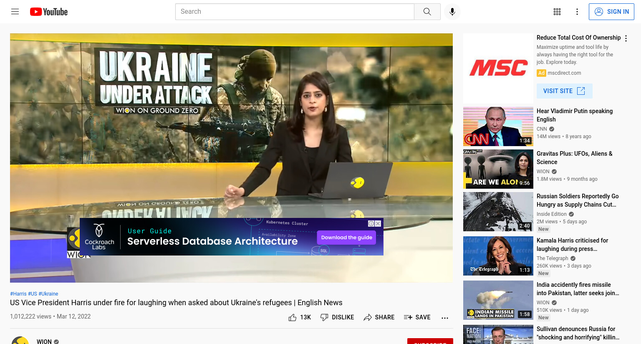
Task: Open WION channel avatar
Action: click(20, 340)
